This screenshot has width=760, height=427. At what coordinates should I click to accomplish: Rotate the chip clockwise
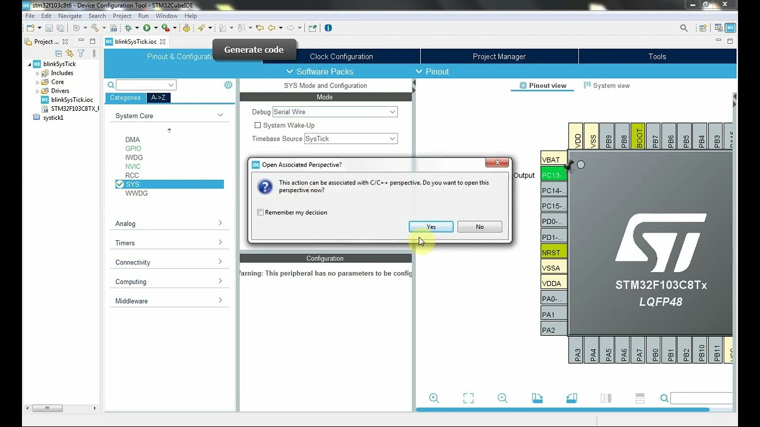pos(537,399)
